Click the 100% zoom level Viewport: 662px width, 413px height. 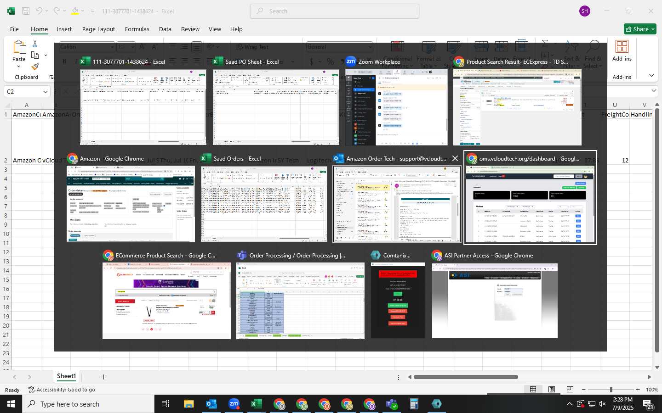click(x=651, y=390)
